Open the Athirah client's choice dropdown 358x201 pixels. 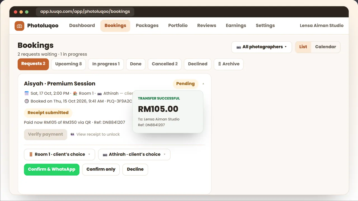(134, 154)
